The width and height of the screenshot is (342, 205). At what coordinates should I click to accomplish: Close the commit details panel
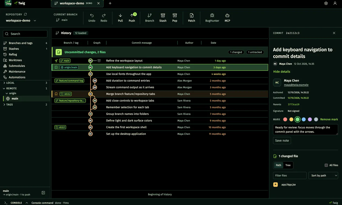point(334,33)
